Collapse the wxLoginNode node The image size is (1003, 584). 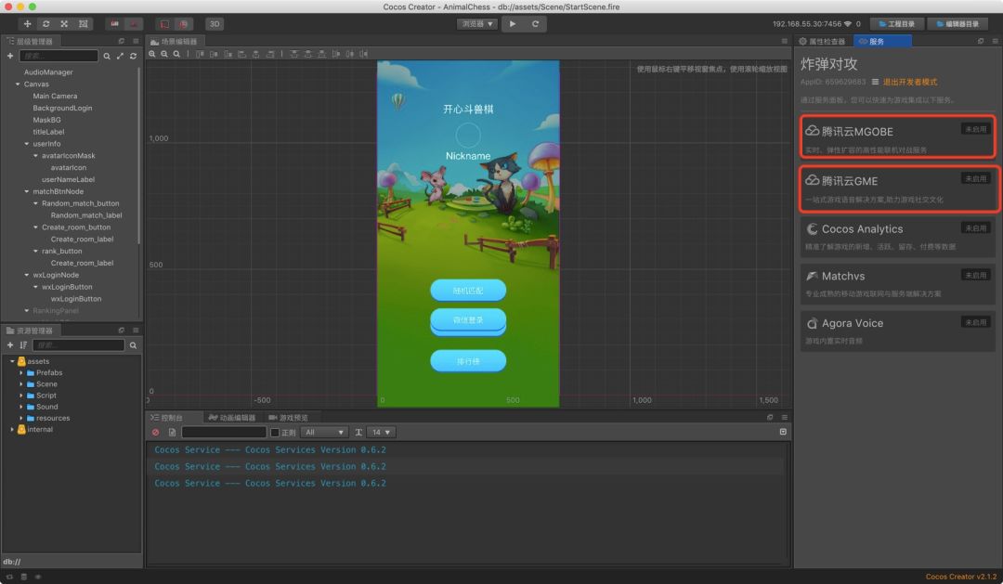click(27, 275)
